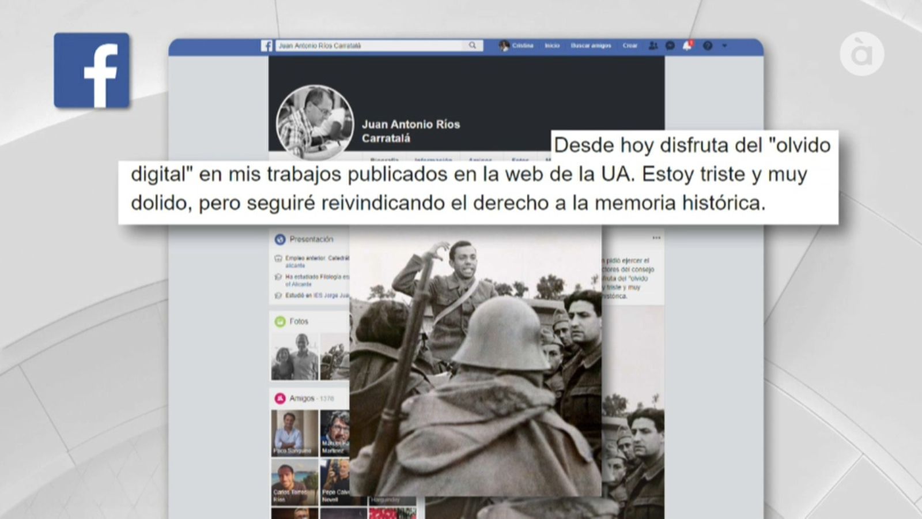Click the Facebook logo in the navigation bar

266,46
